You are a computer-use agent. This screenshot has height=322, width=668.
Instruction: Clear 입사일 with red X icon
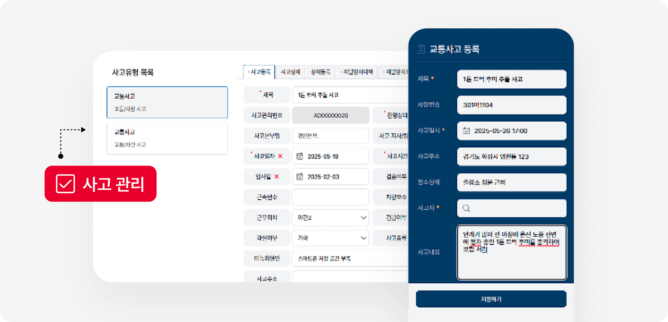click(x=277, y=177)
